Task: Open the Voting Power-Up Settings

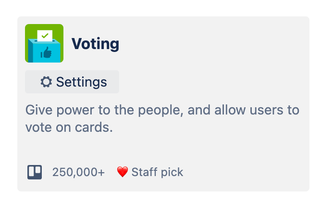Action: tap(72, 82)
